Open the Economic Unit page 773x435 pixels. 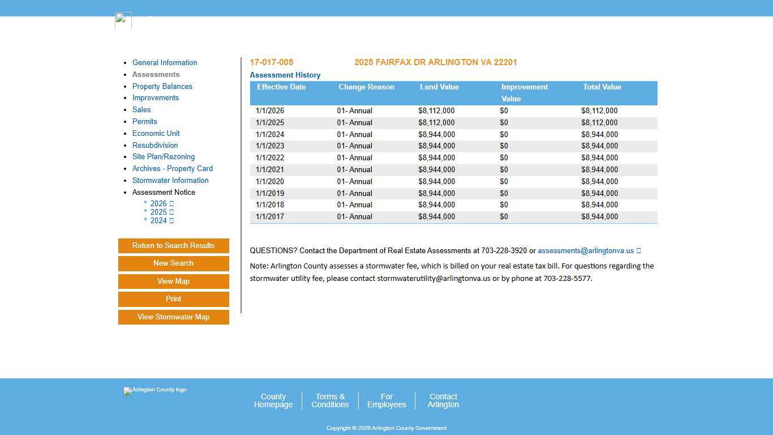point(156,133)
